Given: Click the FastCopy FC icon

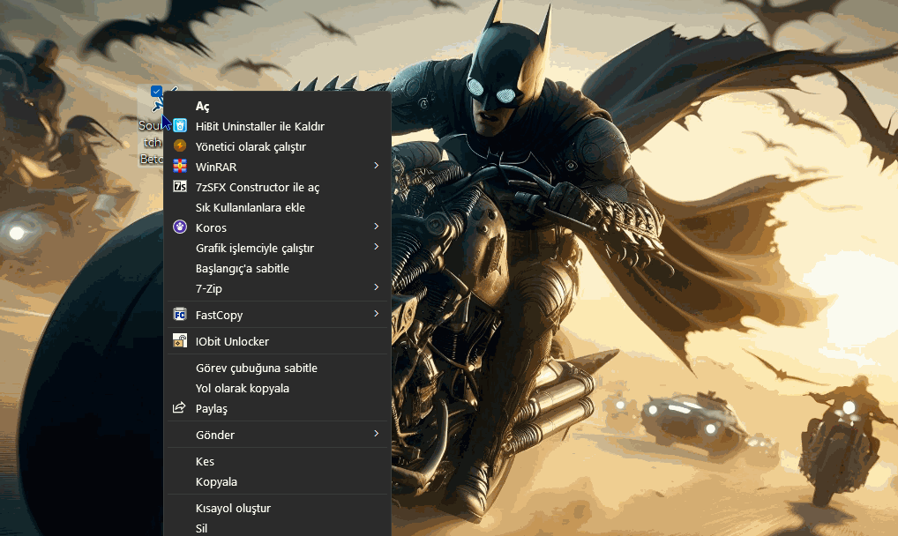Looking at the screenshot, I should [x=180, y=315].
